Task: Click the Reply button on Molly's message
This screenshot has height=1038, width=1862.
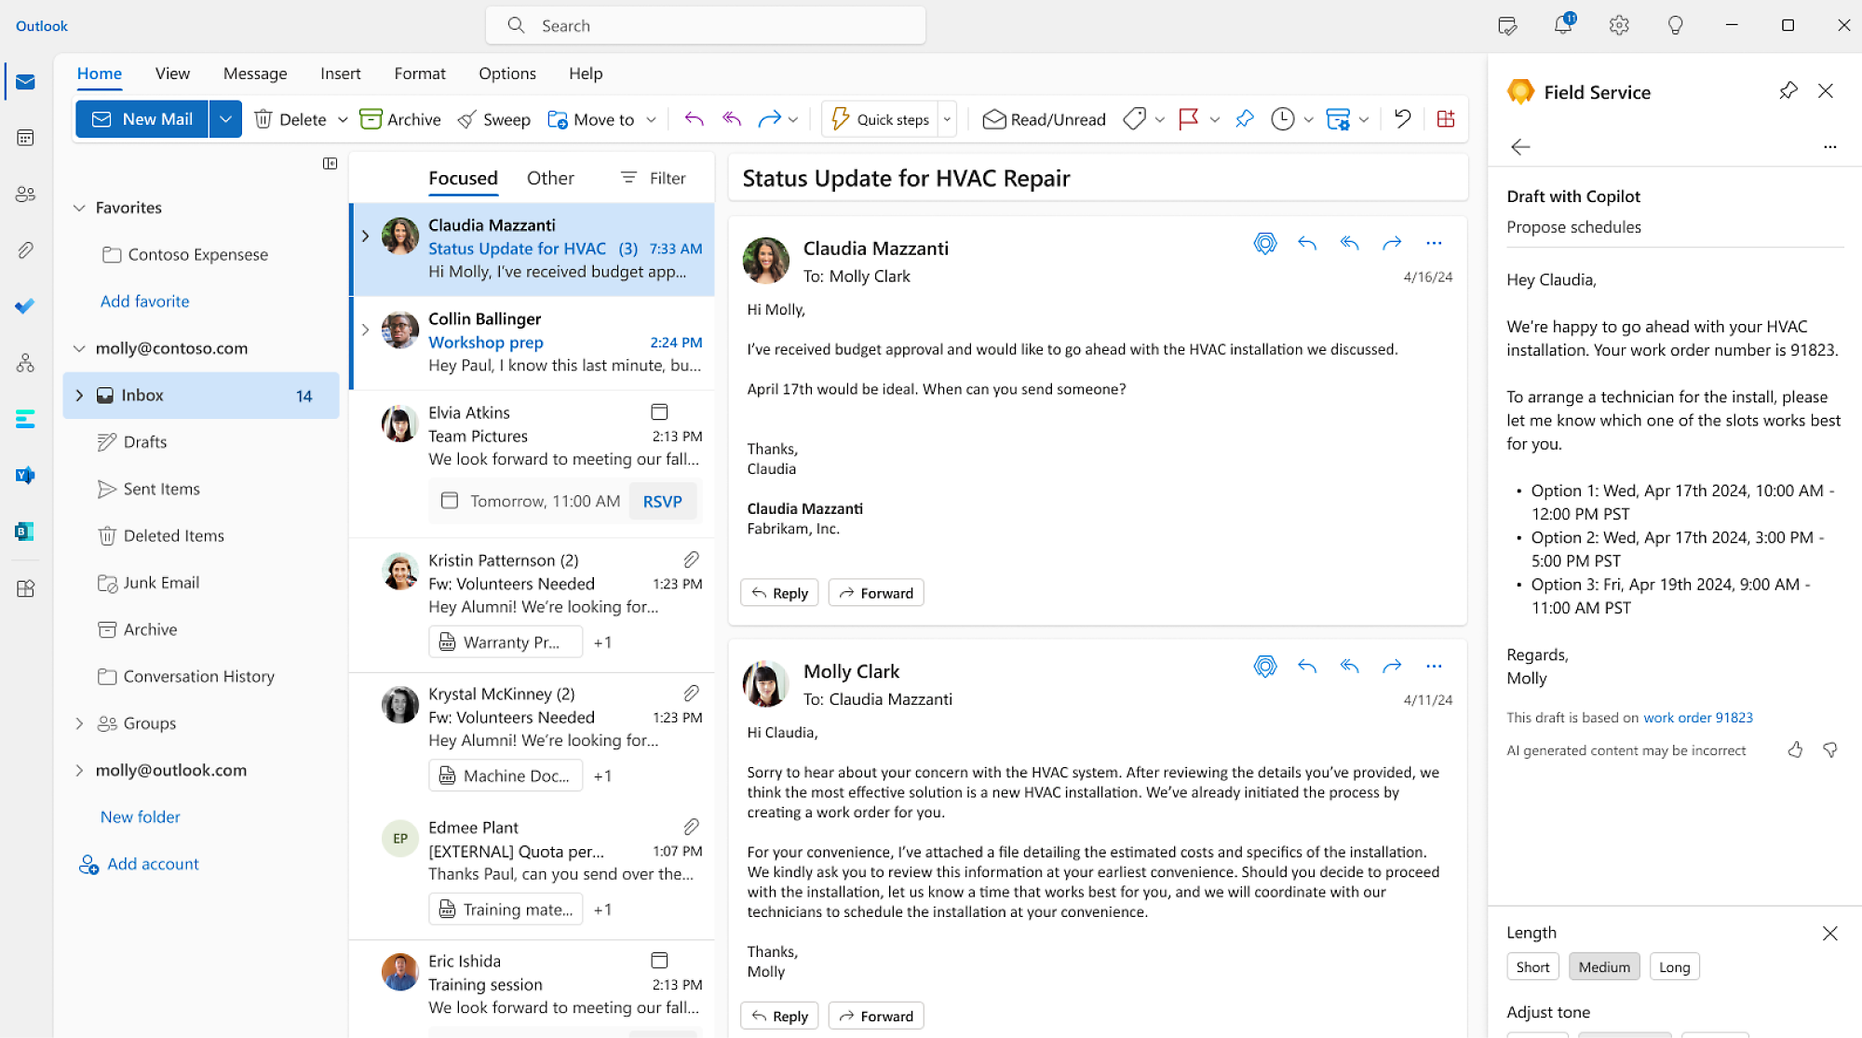Action: coord(779,1015)
